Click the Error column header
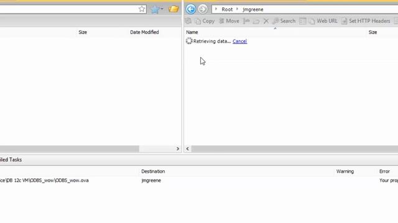This screenshot has height=223, width=398. [384, 171]
